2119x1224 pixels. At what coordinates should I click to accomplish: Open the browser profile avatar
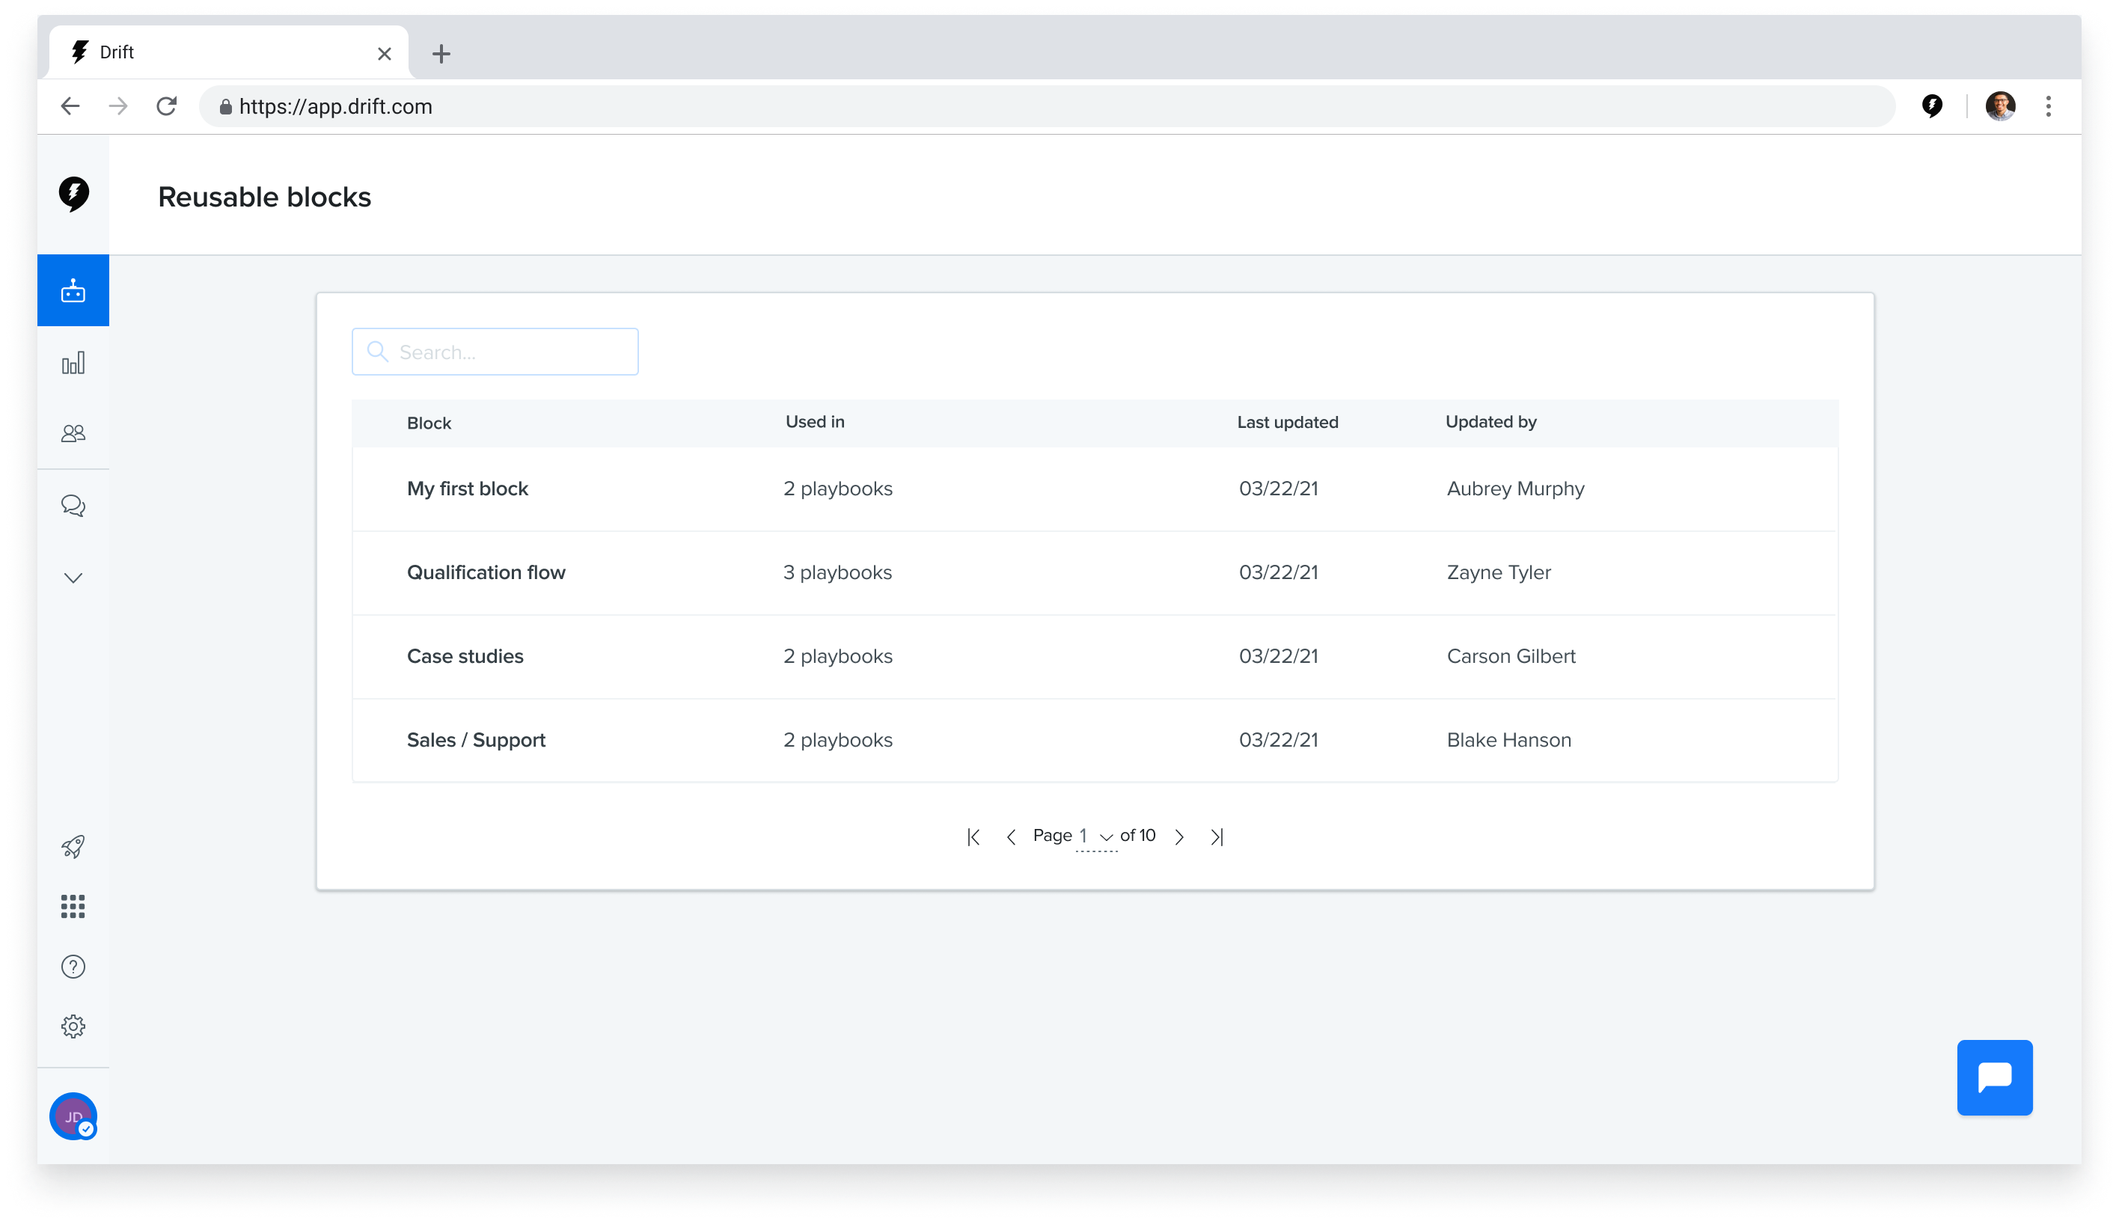(x=1999, y=106)
